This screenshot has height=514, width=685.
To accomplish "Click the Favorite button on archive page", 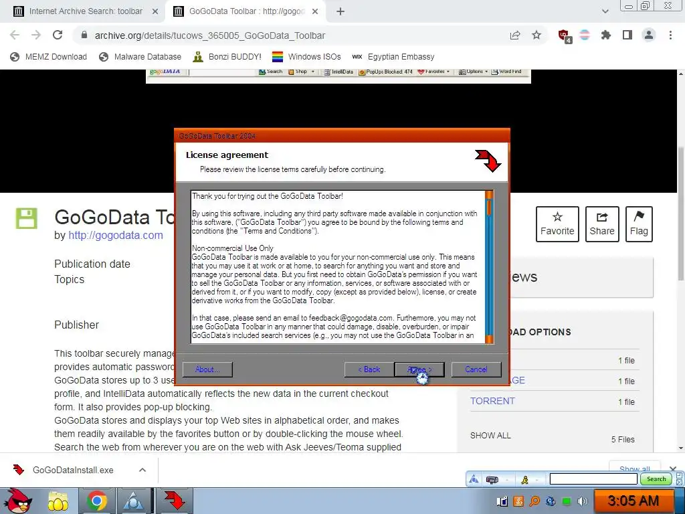I will 557,224.
